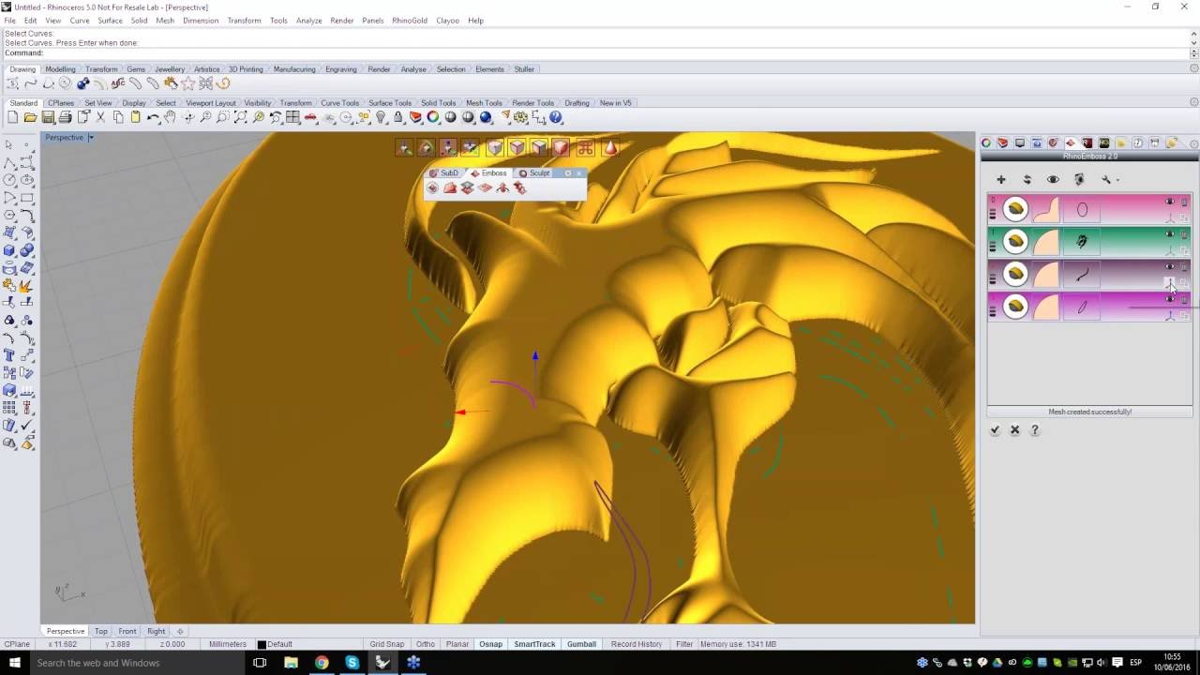Image resolution: width=1200 pixels, height=675 pixels.
Task: Open the Windows Start menu
Action: [x=14, y=663]
